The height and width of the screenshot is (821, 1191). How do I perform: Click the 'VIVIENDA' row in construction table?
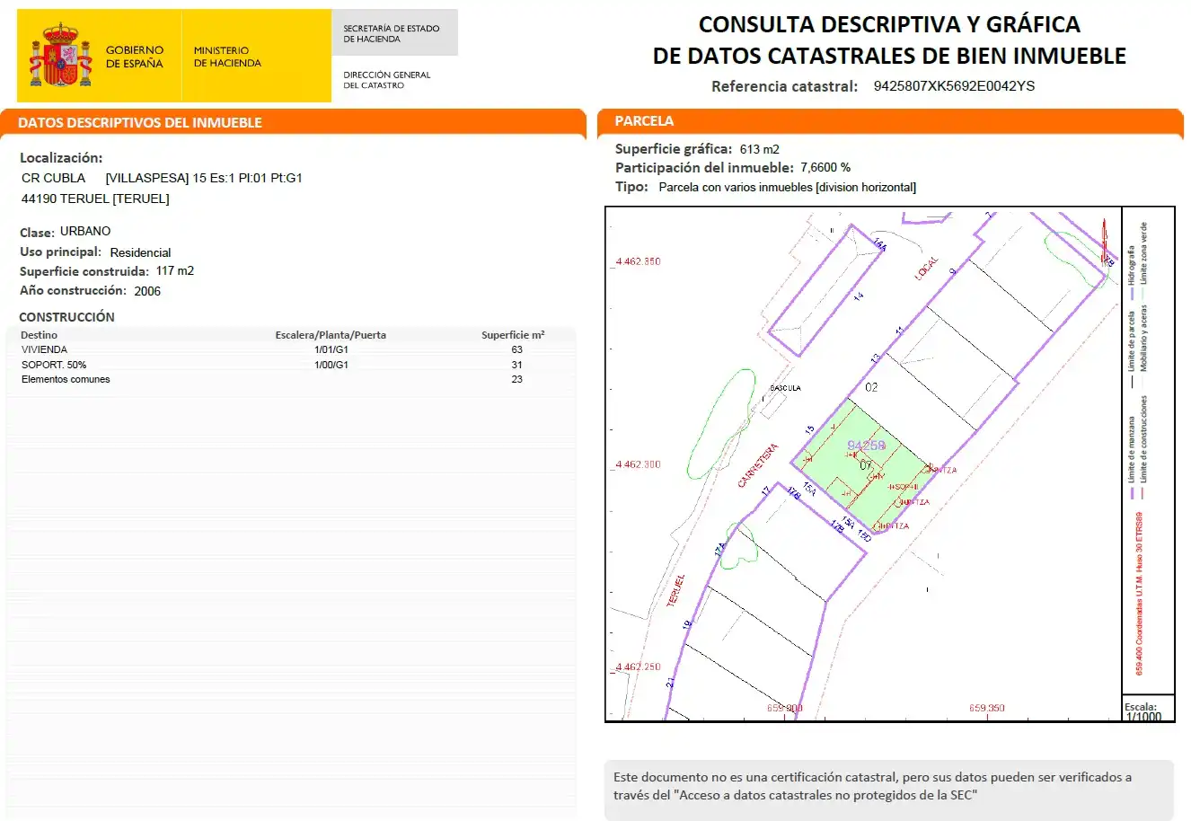(x=290, y=349)
